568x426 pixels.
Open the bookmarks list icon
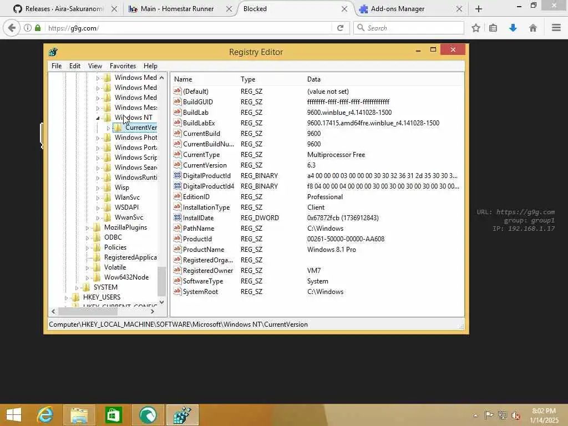click(x=493, y=28)
